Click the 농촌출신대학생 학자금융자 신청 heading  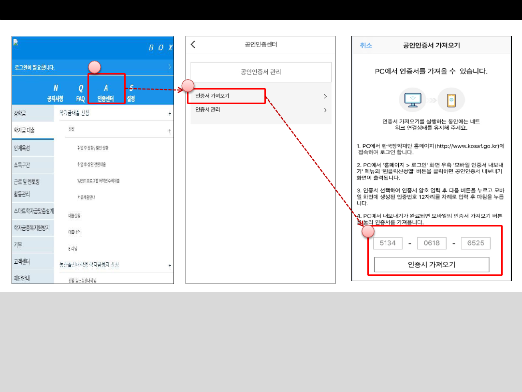89,265
